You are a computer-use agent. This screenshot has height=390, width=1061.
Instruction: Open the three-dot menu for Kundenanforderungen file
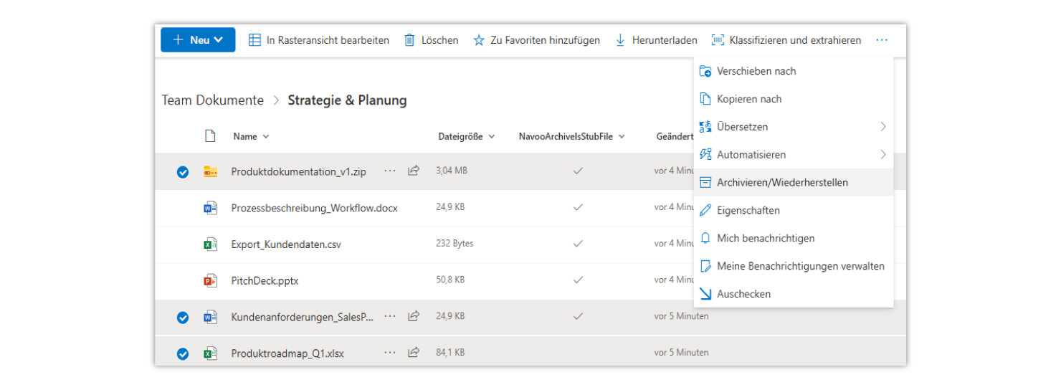point(389,316)
